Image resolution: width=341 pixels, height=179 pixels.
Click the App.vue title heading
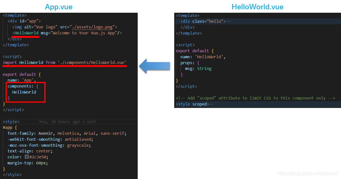(59, 7)
